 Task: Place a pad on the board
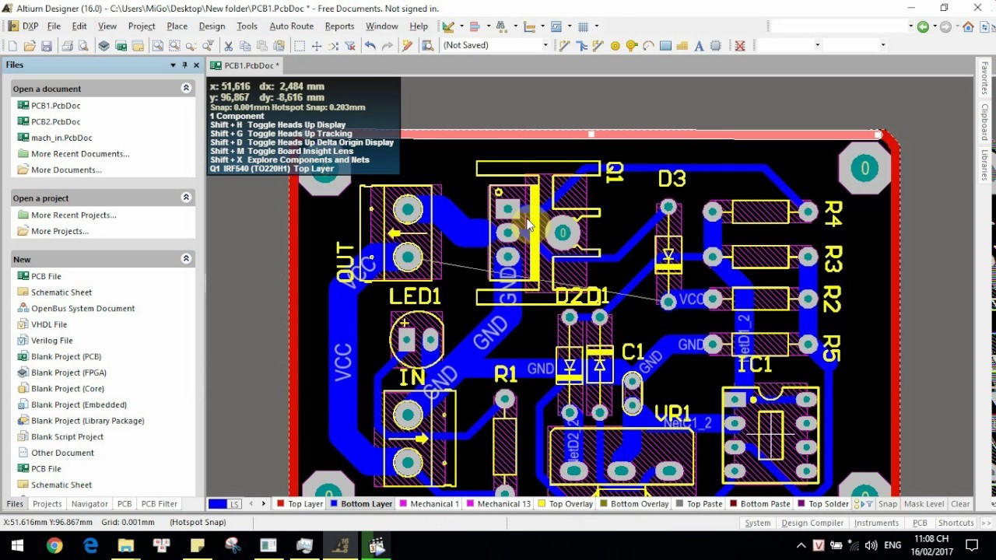615,46
